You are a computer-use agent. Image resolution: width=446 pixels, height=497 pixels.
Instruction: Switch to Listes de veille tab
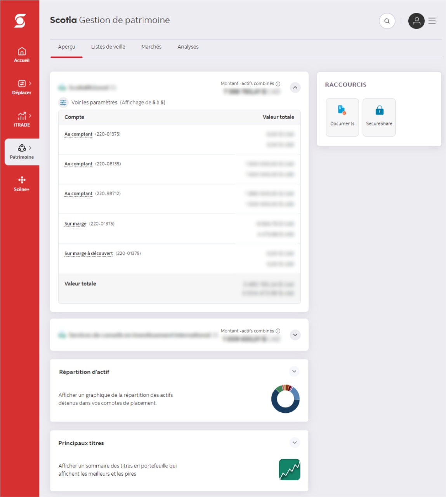coord(108,47)
